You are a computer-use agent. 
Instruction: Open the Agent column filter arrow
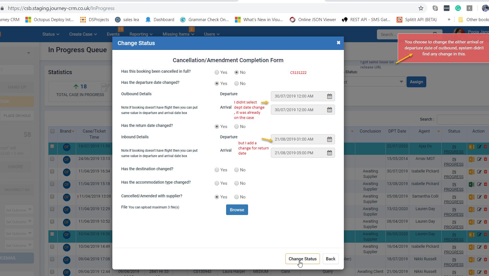click(439, 131)
